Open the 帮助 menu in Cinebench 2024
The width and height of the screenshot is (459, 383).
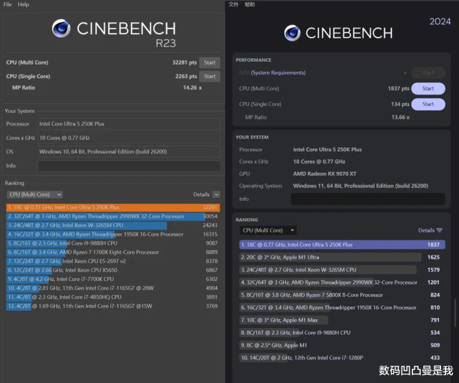250,4
